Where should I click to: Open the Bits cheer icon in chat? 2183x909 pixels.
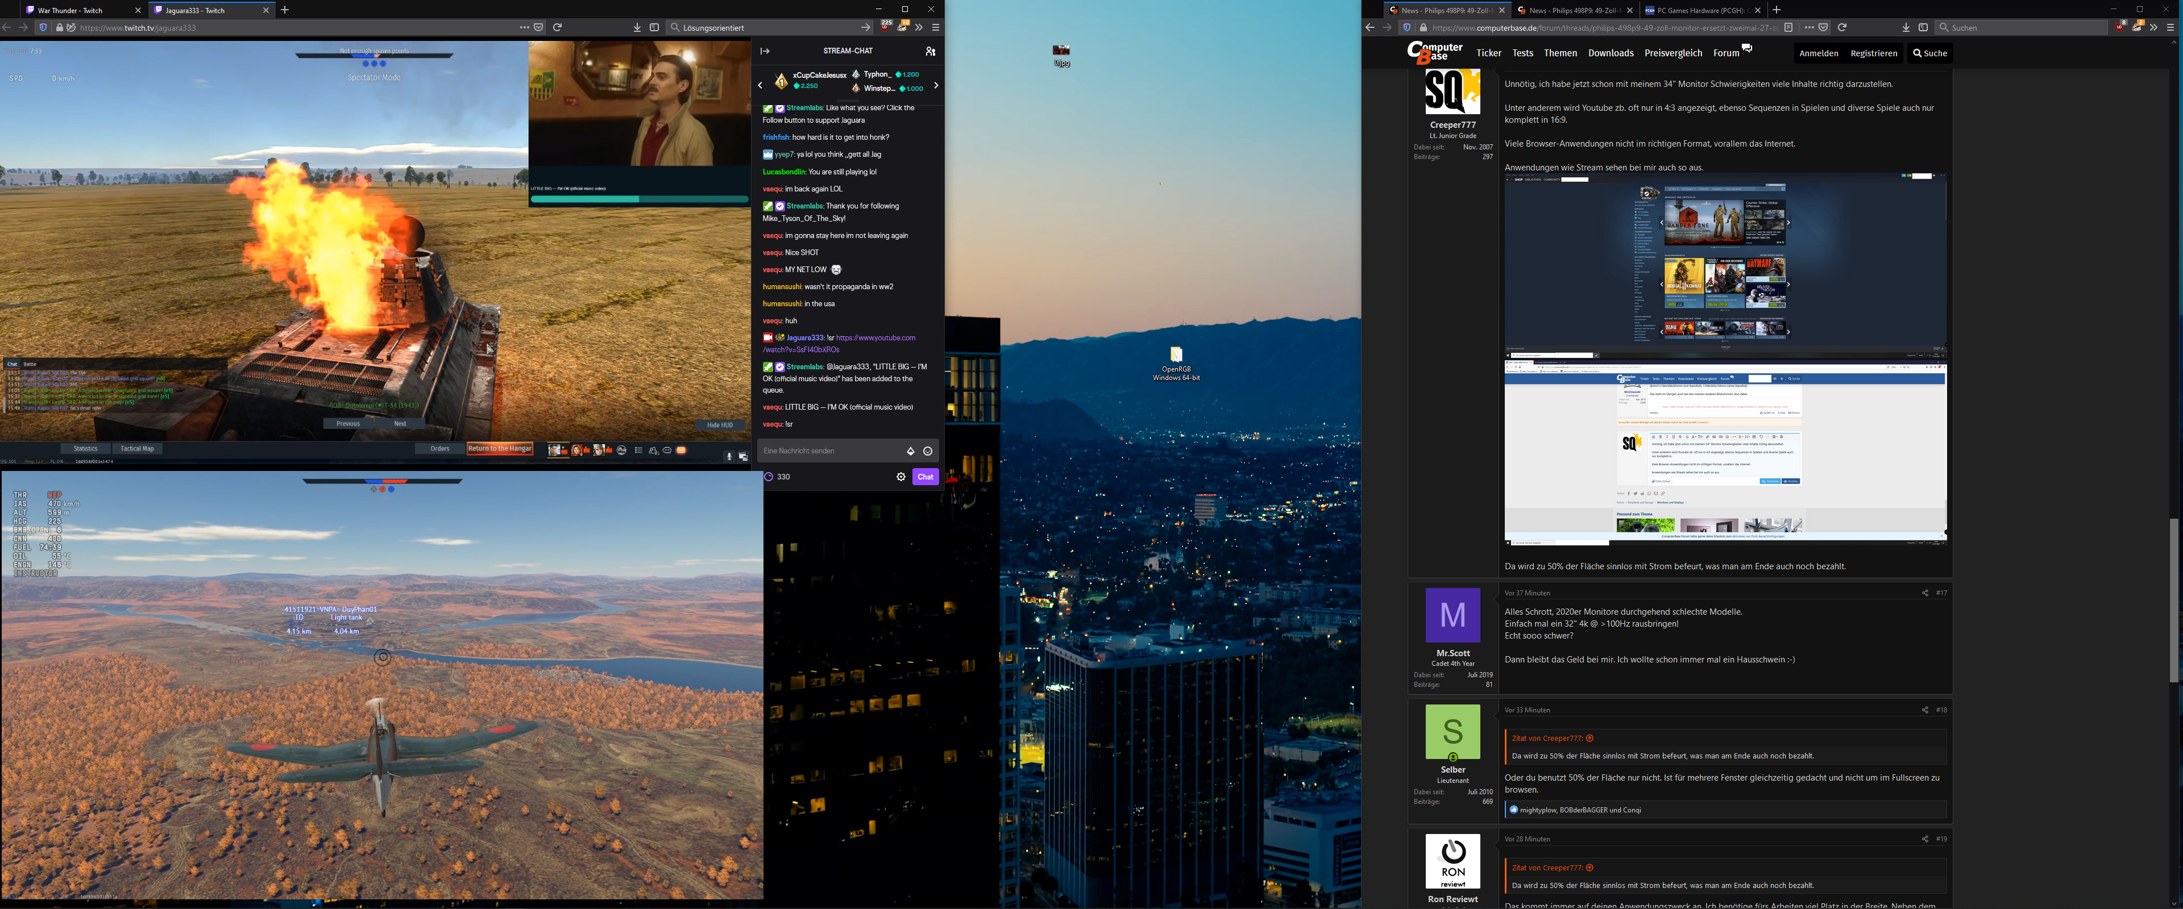(x=910, y=452)
